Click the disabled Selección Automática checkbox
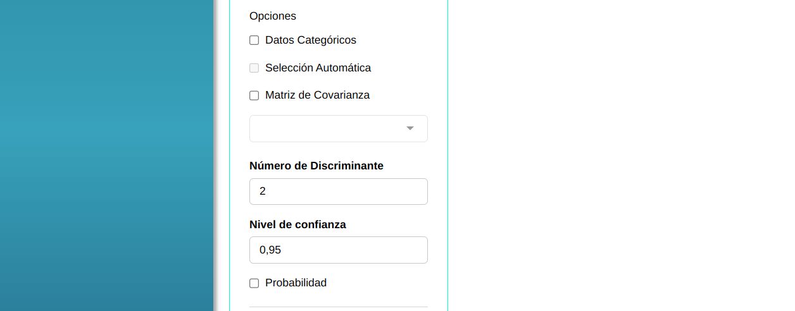The width and height of the screenshot is (795, 311). (254, 68)
